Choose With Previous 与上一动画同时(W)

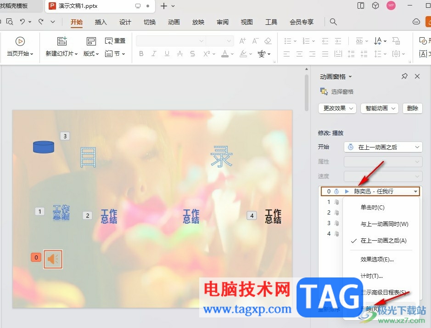tap(384, 224)
